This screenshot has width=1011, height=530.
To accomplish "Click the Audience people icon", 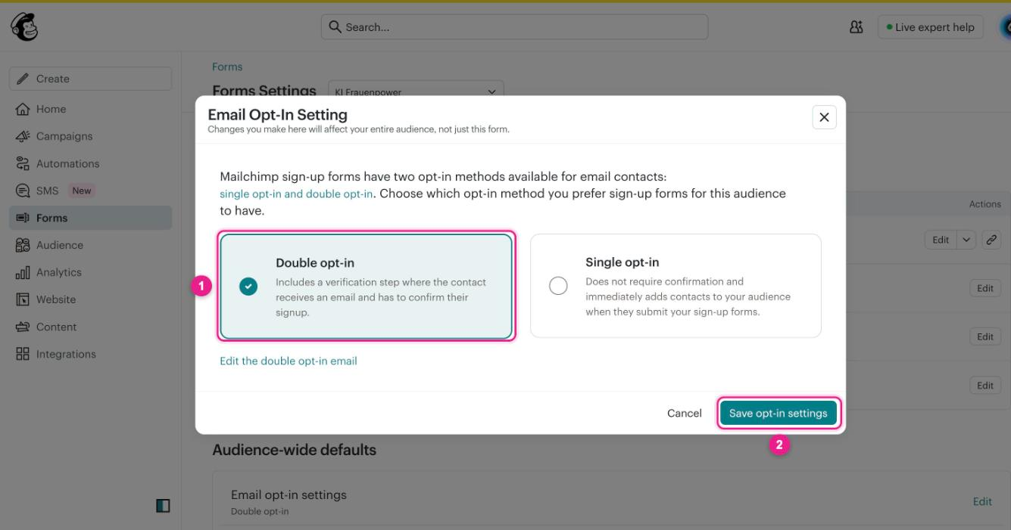I will [x=23, y=245].
